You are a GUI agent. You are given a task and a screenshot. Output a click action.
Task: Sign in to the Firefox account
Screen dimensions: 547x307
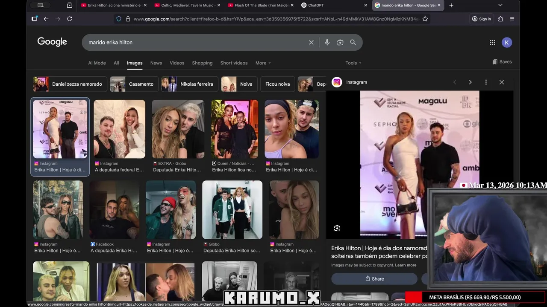(482, 19)
